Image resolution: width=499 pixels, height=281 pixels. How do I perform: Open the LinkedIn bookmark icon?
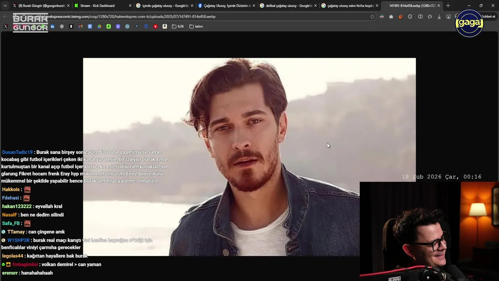click(52, 27)
